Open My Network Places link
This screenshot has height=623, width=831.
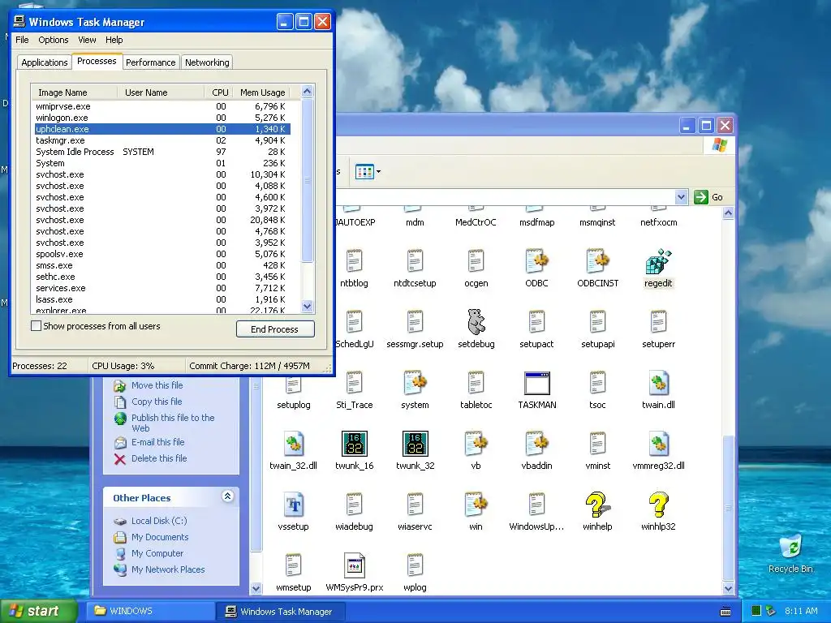click(168, 569)
